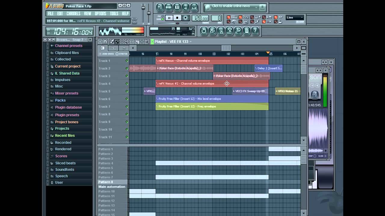Open the Step Sequencer view button
The image size is (385, 216).
click(168, 7)
